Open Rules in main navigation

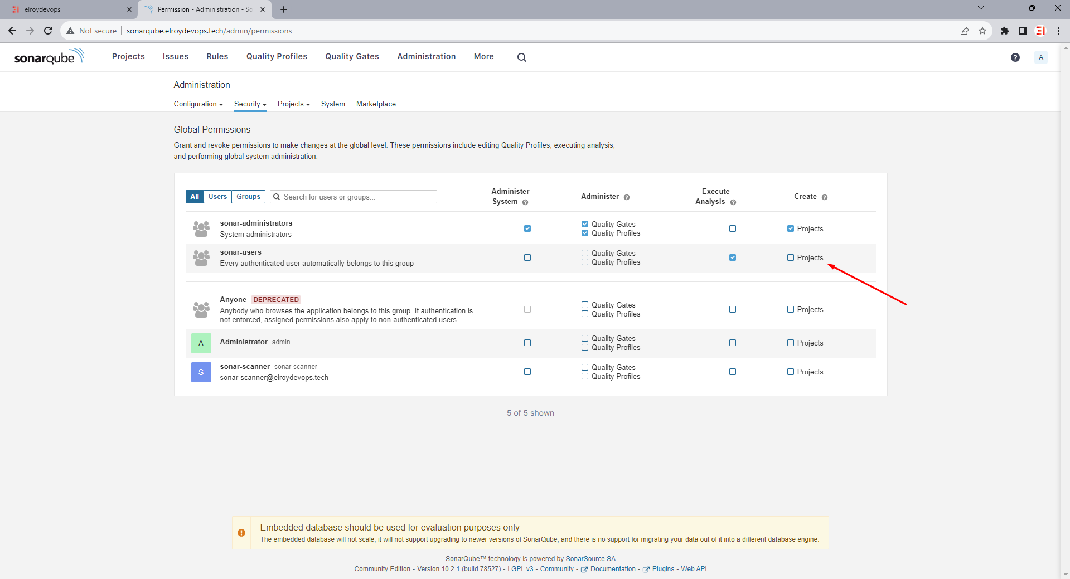point(217,57)
